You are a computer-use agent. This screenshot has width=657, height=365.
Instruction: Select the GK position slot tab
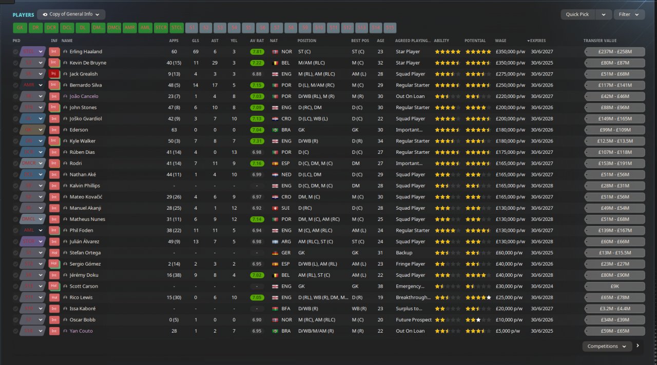[20, 28]
